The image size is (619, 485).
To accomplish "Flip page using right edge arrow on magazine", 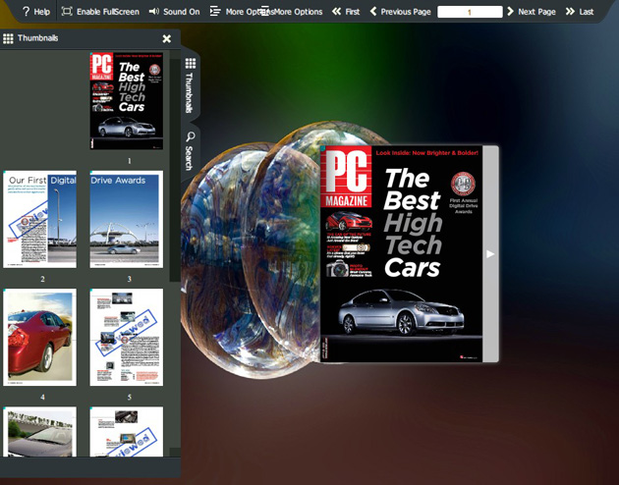I will click(x=490, y=254).
